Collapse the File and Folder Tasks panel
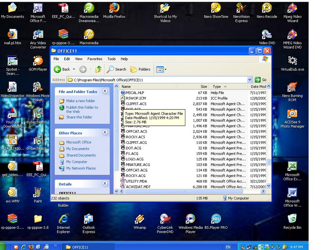Image resolution: width=334 pixels, height=250 pixels. [105, 91]
